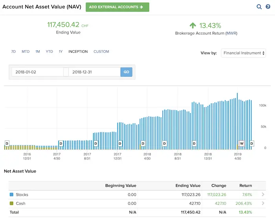Open the View by Financial Instrument dropdown
The image size is (275, 220).
pyautogui.click(x=244, y=53)
